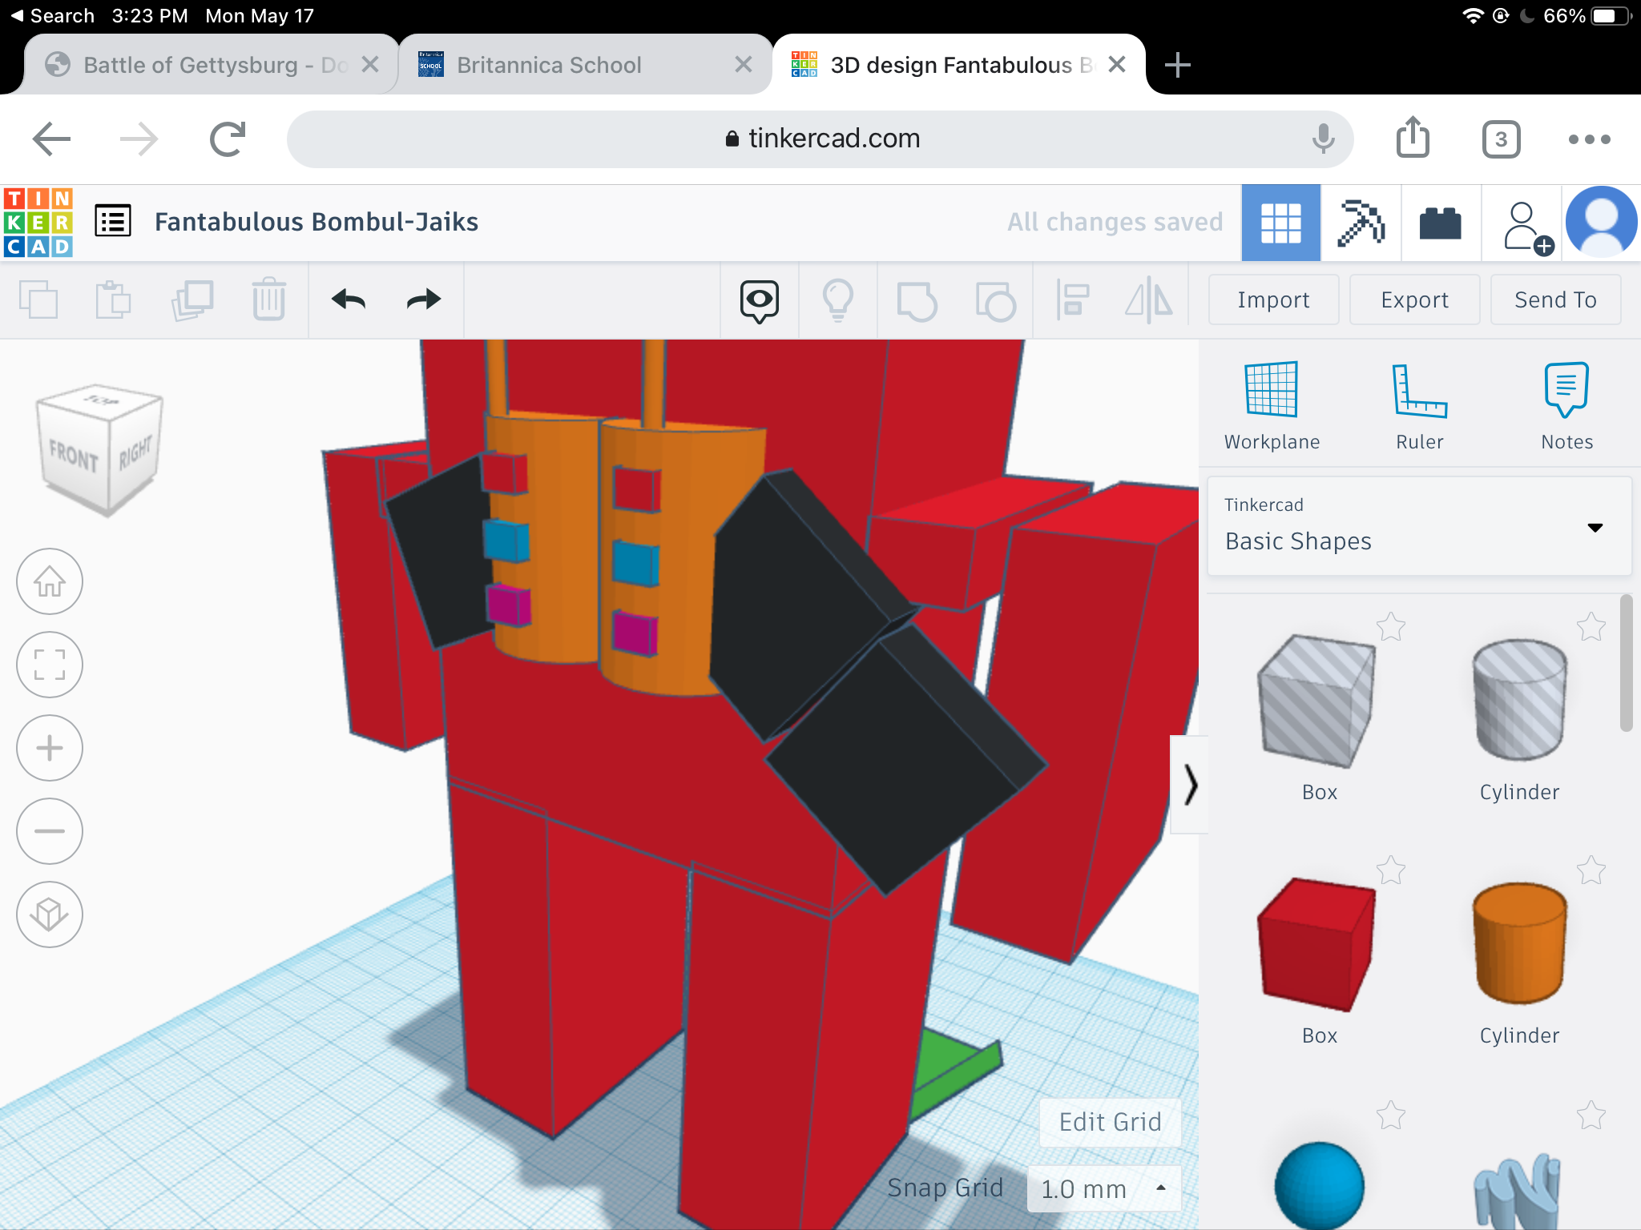Select the orange Cylinder shape
1641x1230 pixels.
[1518, 943]
